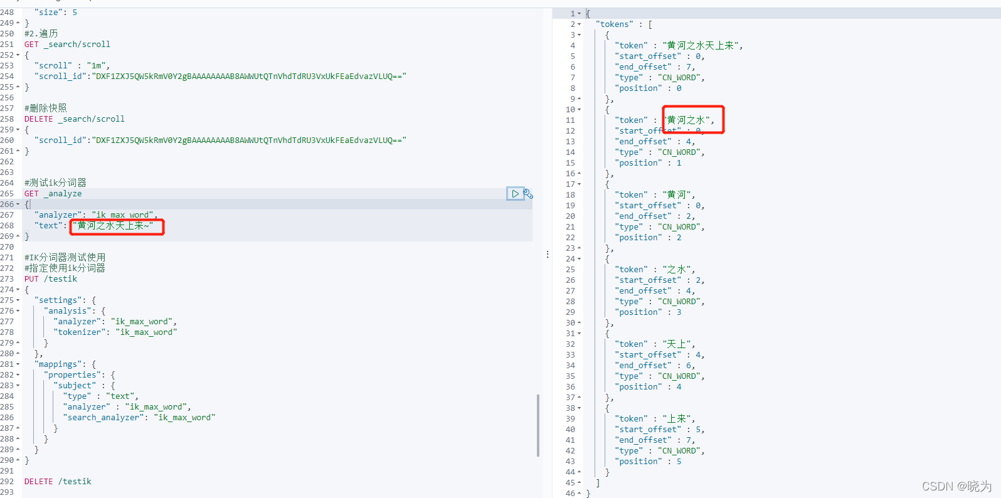Open the wrench options icon beside the play button
This screenshot has width=1001, height=498.
click(x=528, y=194)
